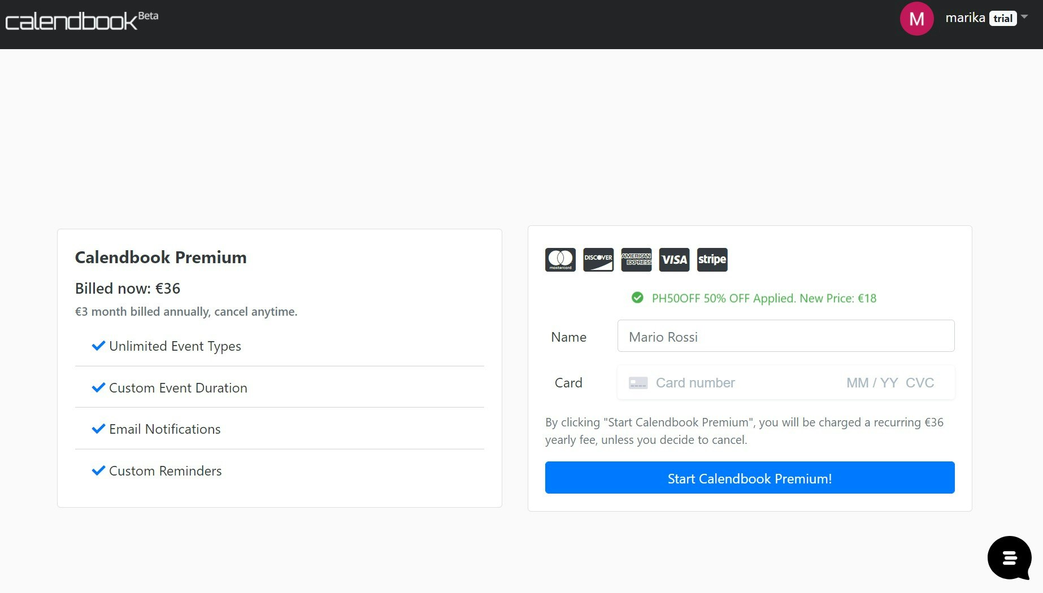Screen dimensions: 1043x593
Task: Open the chat support bubble icon
Action: tap(1010, 558)
